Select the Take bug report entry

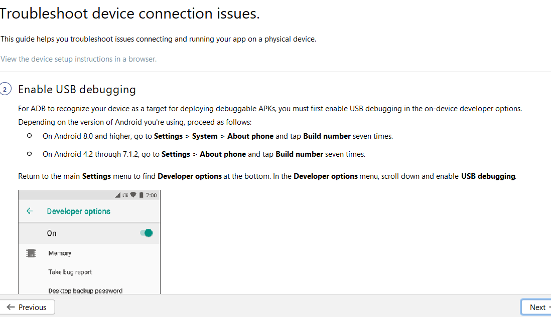click(70, 272)
